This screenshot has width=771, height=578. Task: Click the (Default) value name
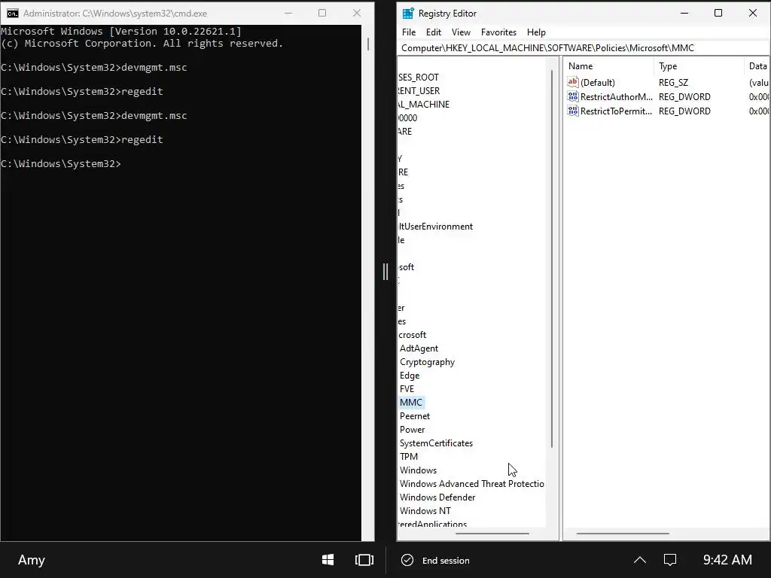point(597,83)
